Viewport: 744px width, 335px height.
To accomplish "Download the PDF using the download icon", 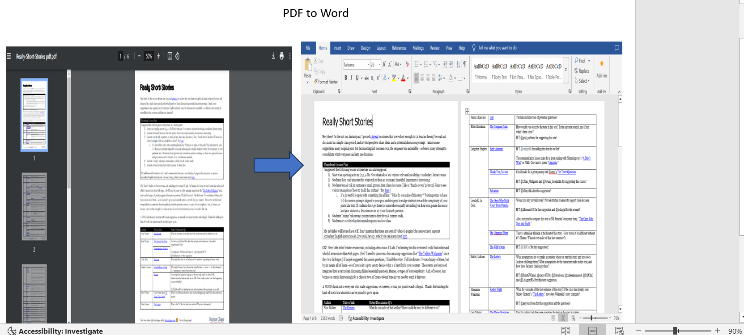I will pyautogui.click(x=273, y=56).
